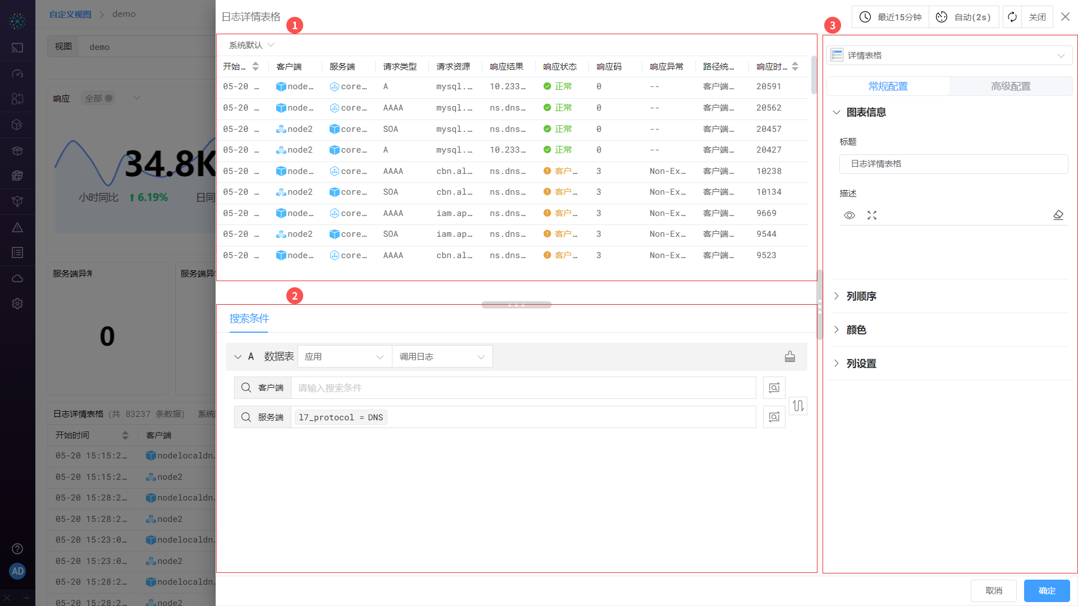
Task: Select the 搜索条件 tab
Action: click(x=249, y=319)
